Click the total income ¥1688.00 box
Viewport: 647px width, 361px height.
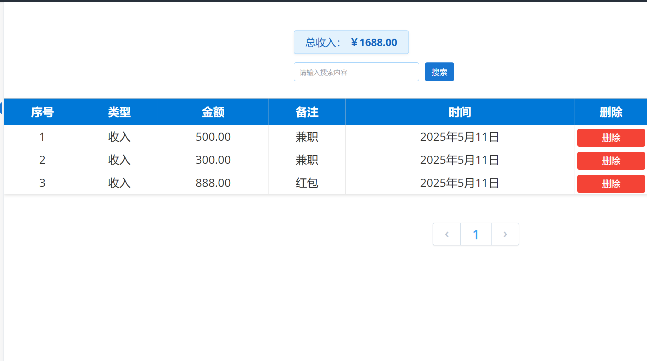pyautogui.click(x=351, y=42)
